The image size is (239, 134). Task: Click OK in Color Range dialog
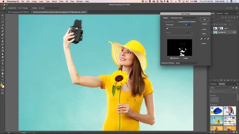tap(205, 19)
